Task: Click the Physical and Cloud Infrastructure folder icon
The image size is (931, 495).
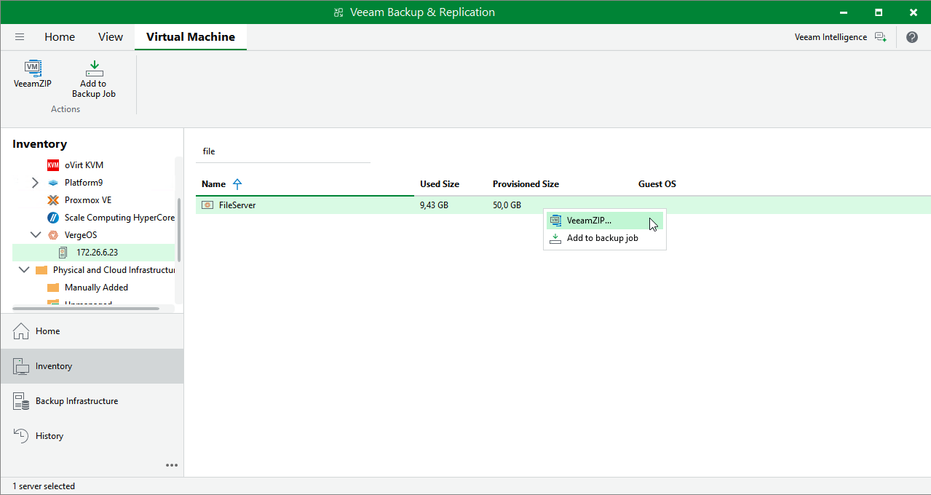Action: tap(41, 270)
